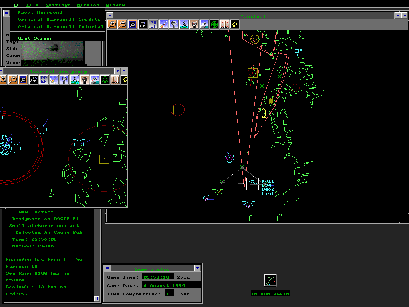
Task: Click Tactical window down-arrow title button
Action: click(x=398, y=16)
